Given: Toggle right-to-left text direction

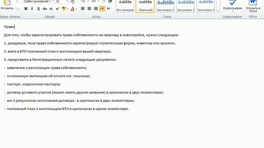Looking at the screenshot, I should 108,9.
